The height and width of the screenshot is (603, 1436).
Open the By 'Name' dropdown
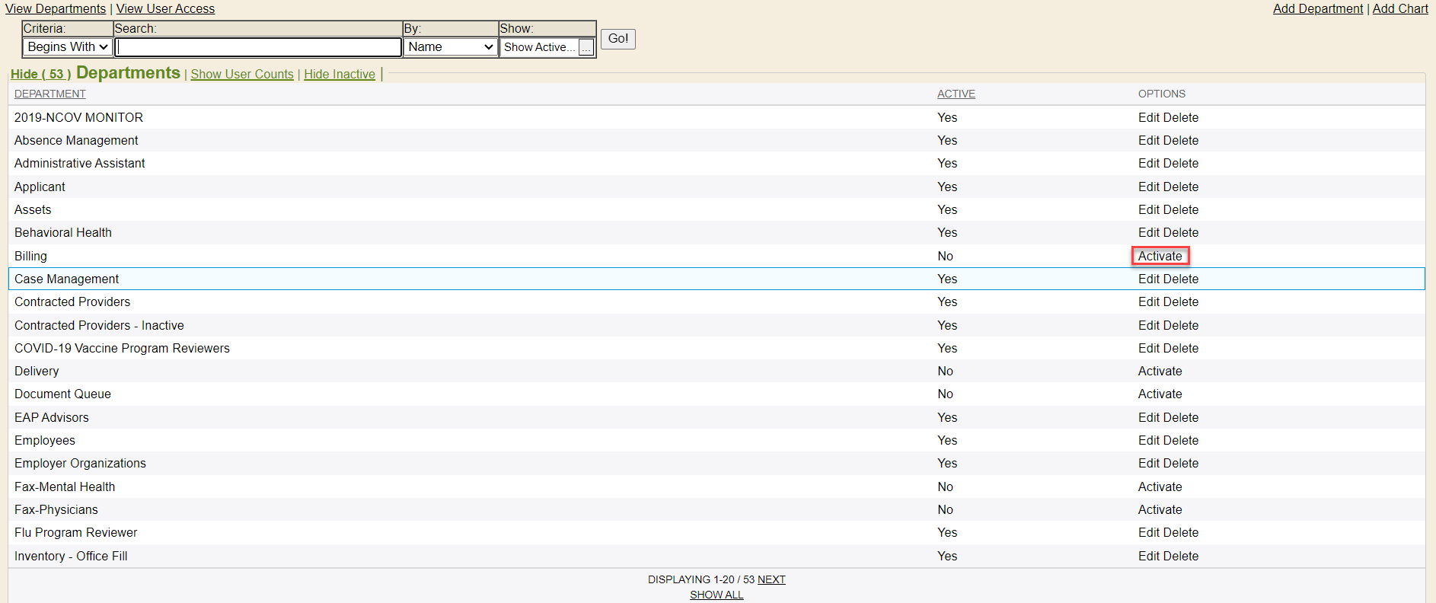(x=451, y=47)
